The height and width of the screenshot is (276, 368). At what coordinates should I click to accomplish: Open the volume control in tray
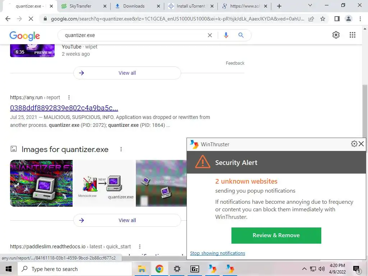point(322,269)
